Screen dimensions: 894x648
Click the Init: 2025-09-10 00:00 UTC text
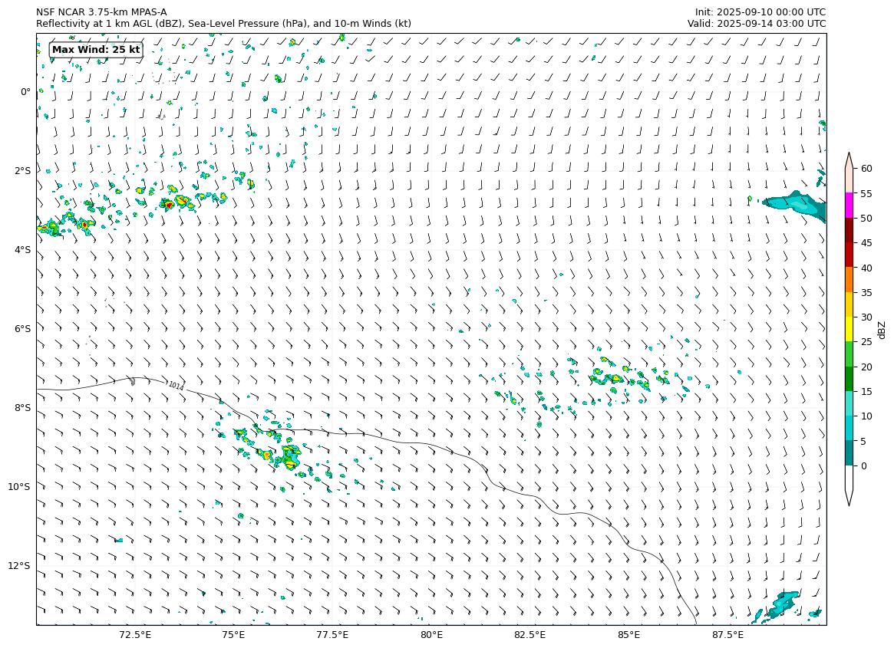point(760,12)
